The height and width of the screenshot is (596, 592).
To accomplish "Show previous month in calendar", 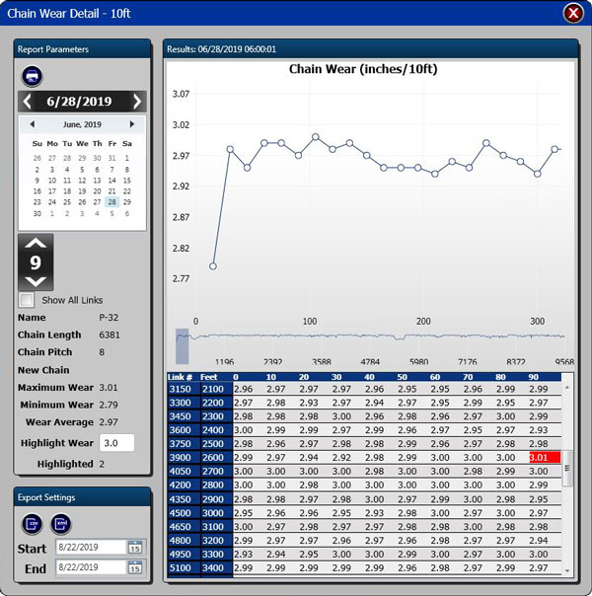I will 33,124.
